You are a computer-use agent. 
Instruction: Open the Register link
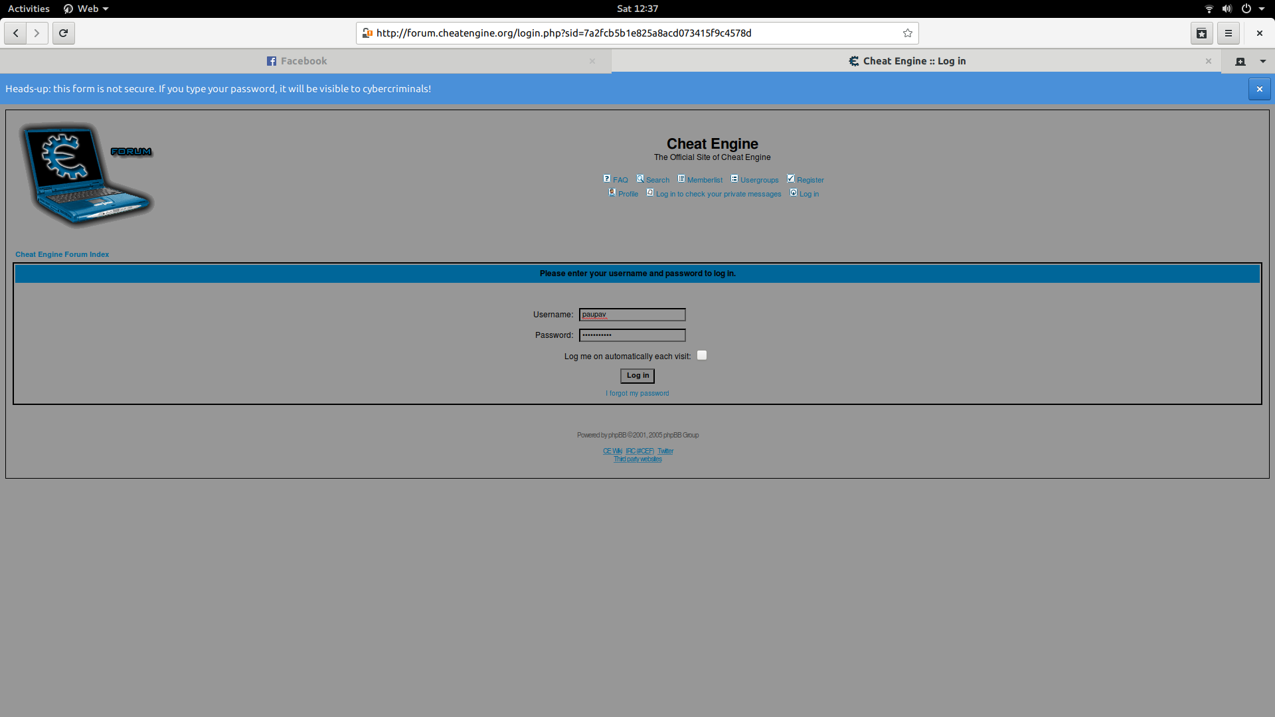[809, 180]
